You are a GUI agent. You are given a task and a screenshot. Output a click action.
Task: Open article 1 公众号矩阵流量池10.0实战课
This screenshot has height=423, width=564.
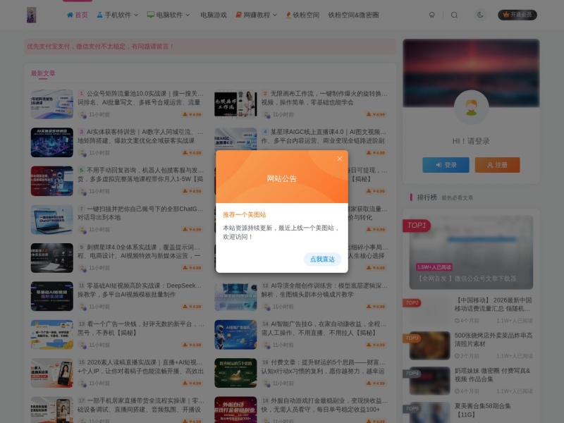pyautogui.click(x=140, y=98)
